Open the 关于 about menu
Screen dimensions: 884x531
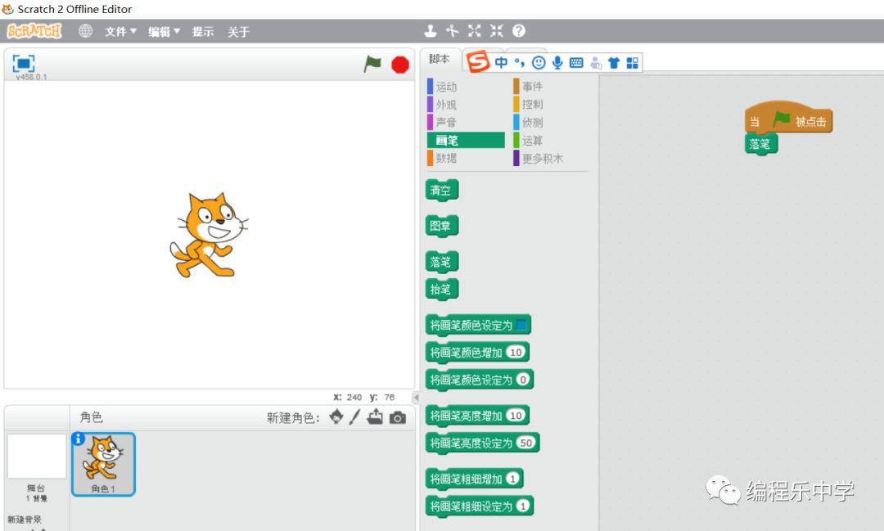pyautogui.click(x=238, y=32)
